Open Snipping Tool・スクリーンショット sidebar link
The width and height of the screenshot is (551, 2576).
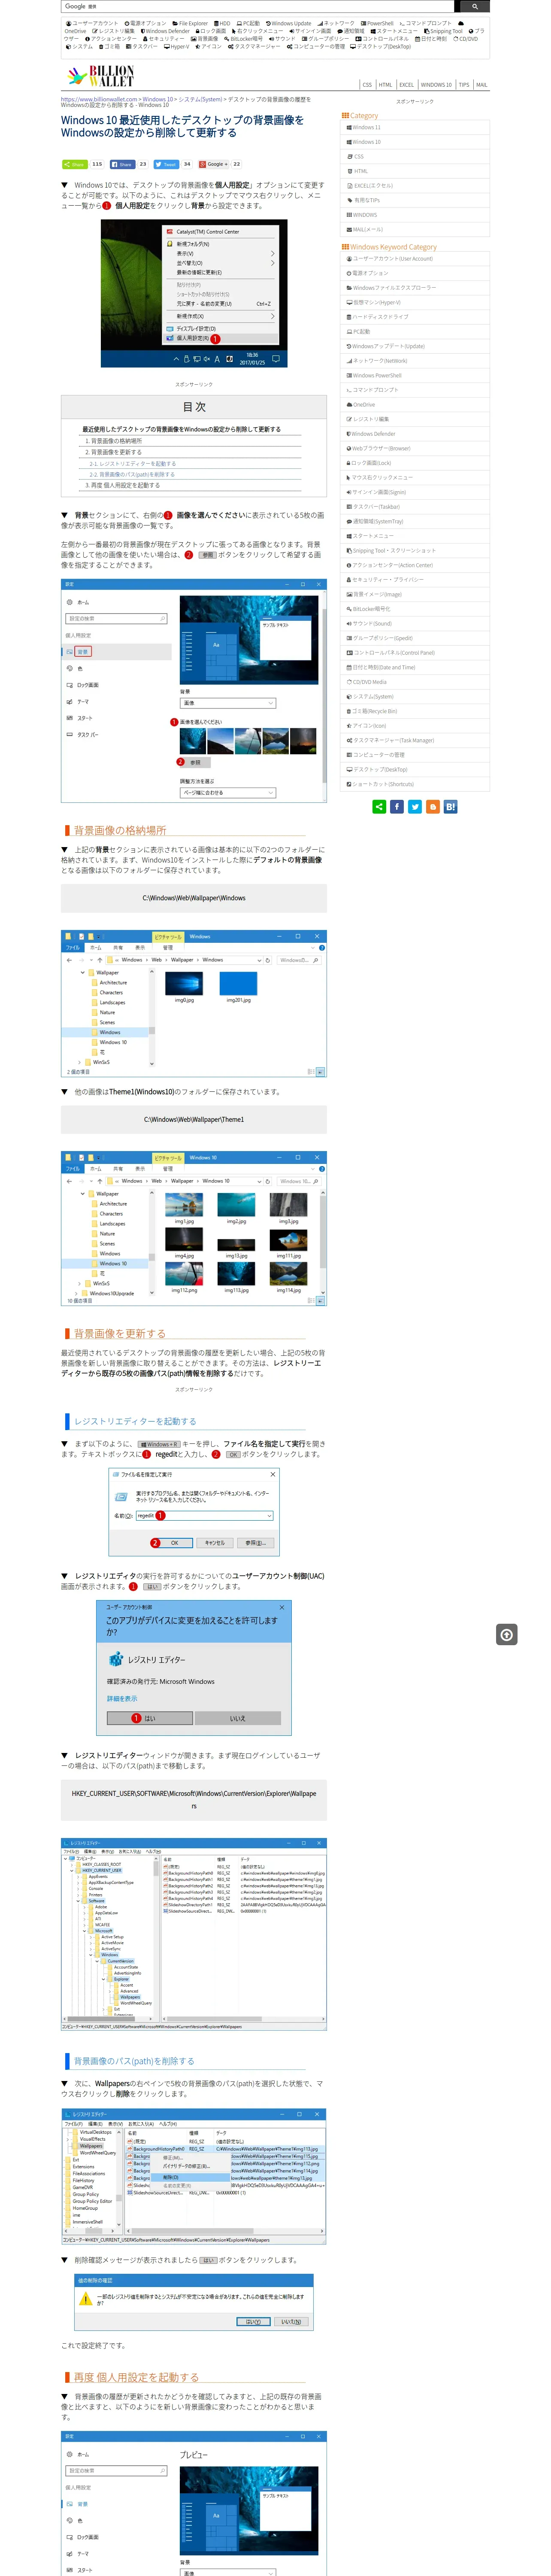point(394,550)
